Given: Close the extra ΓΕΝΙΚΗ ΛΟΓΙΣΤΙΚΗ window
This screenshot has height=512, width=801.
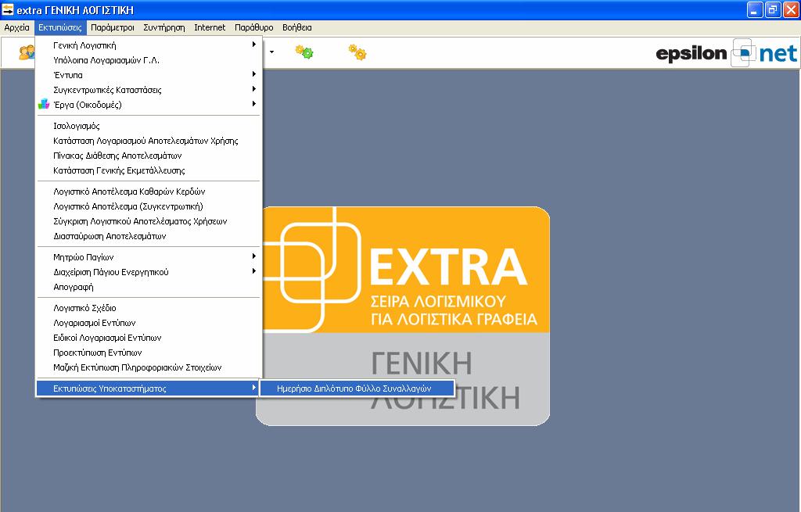Looking at the screenshot, I should (791, 9).
